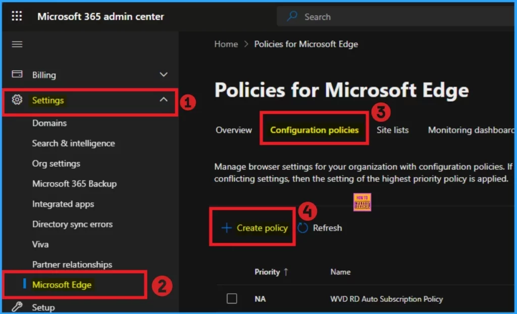This screenshot has width=517, height=314.
Task: Click the Refresh button
Action: [x=320, y=228]
